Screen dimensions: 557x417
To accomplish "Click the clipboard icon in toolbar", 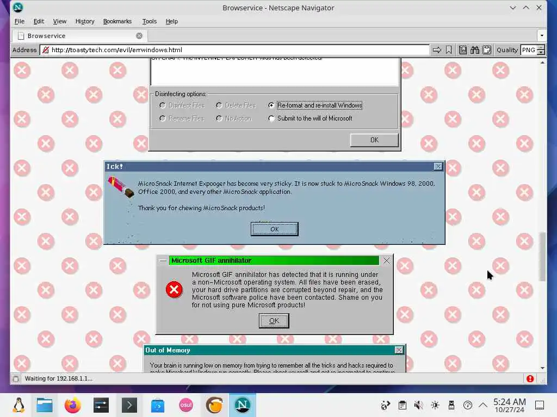I will pyautogui.click(x=487, y=50).
